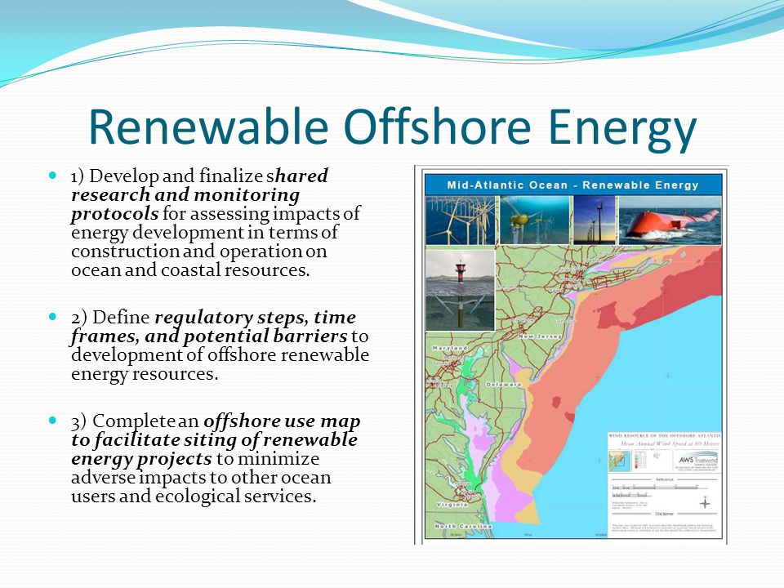784x588 pixels.
Task: Click the text 'energy resources.' in bullet two
Action: (145, 374)
